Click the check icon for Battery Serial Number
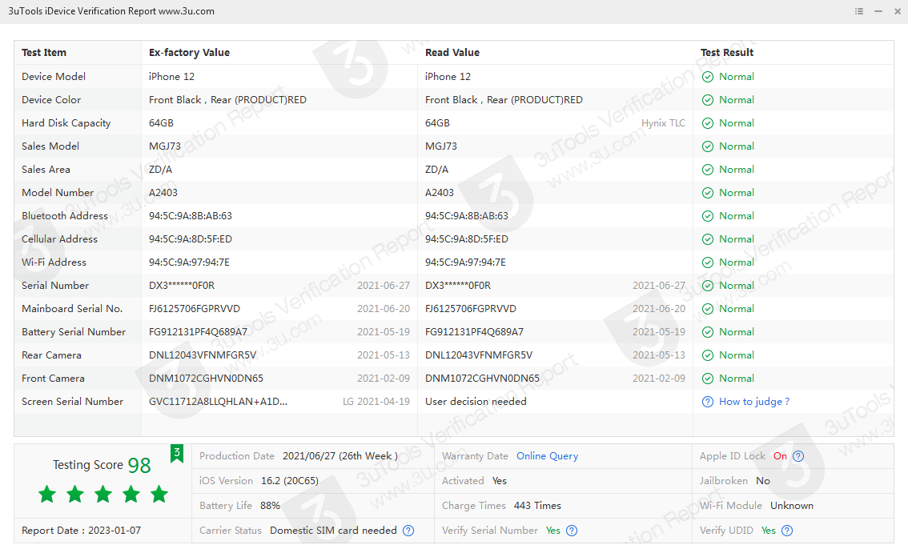Image resolution: width=908 pixels, height=549 pixels. (708, 332)
